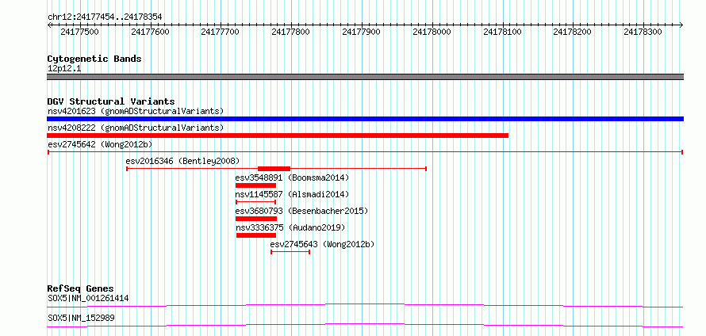Click ruler position 24177600

[x=151, y=32]
